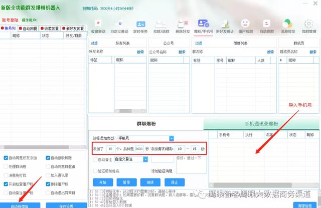Click 搜索 beside 群名称
Screen dimensions: 321x208
(270, 52)
